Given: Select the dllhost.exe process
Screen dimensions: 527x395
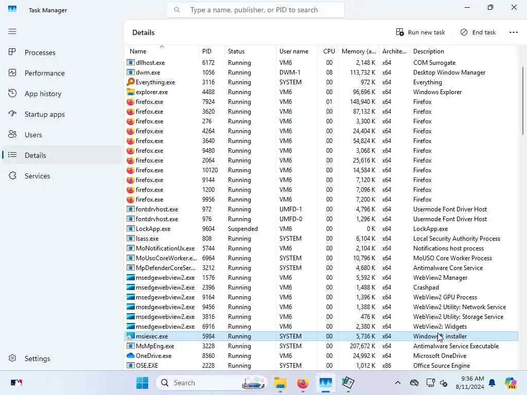Looking at the screenshot, I should tap(322, 62).
